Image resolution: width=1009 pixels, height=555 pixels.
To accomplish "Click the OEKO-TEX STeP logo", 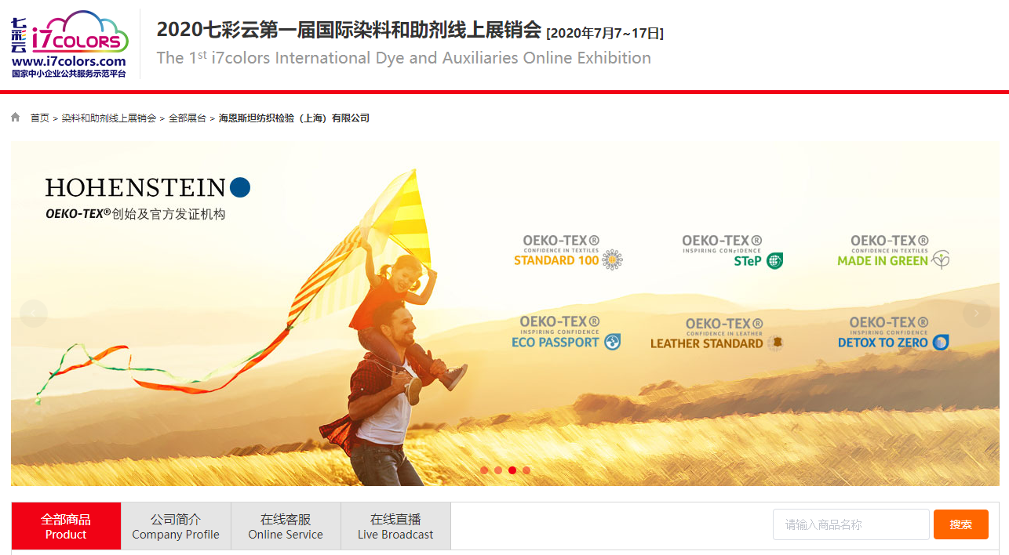I will point(732,252).
